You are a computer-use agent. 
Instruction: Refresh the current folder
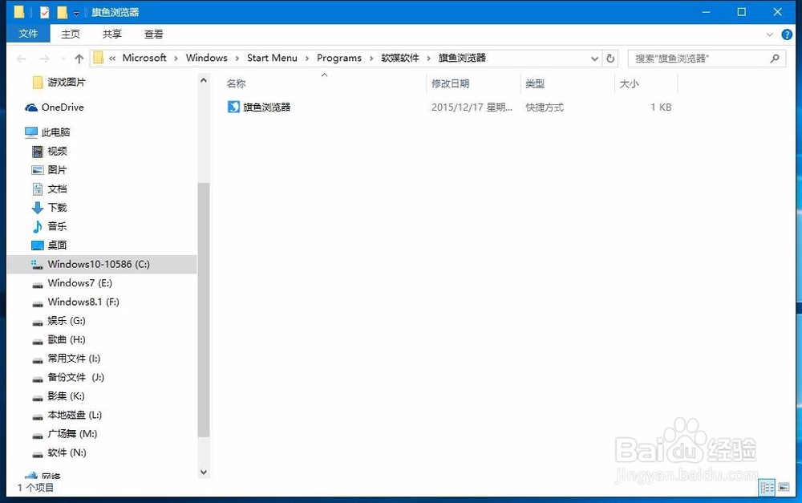pos(610,59)
